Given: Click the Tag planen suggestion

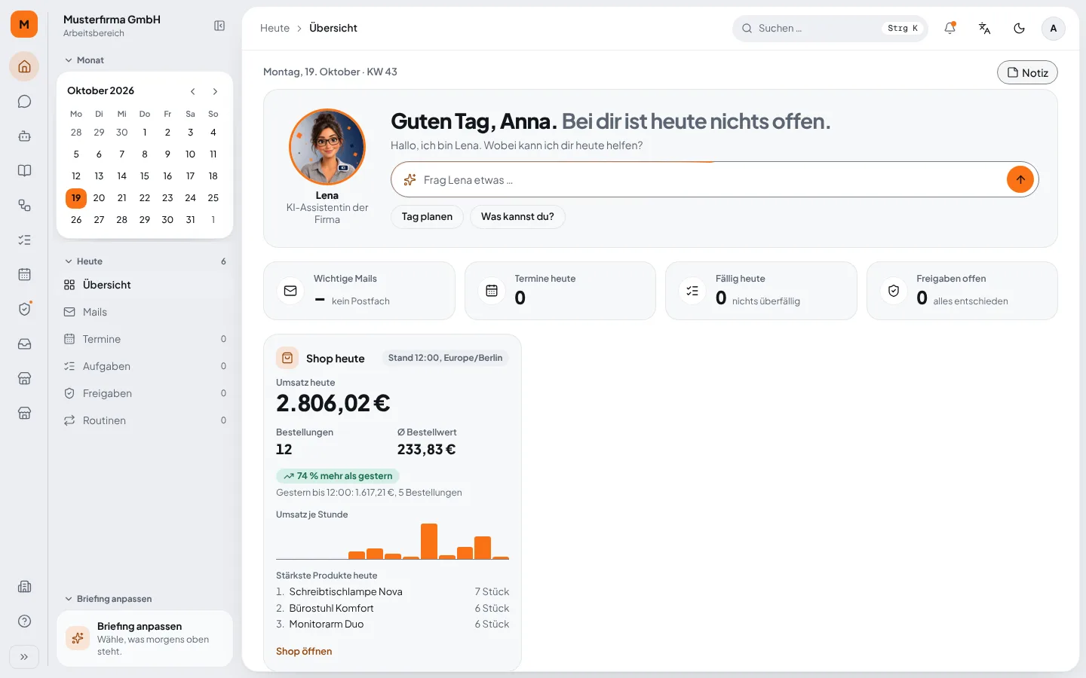Looking at the screenshot, I should click(x=427, y=216).
